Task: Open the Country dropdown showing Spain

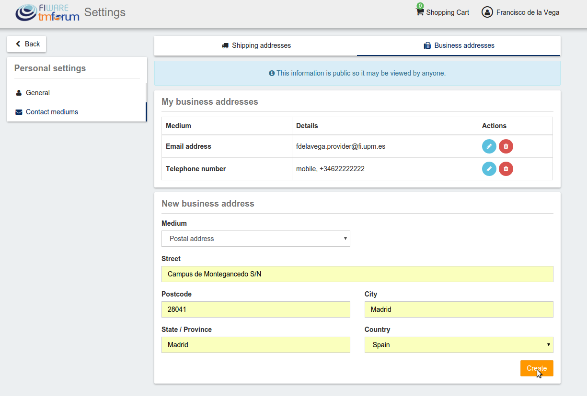Action: tap(459, 345)
